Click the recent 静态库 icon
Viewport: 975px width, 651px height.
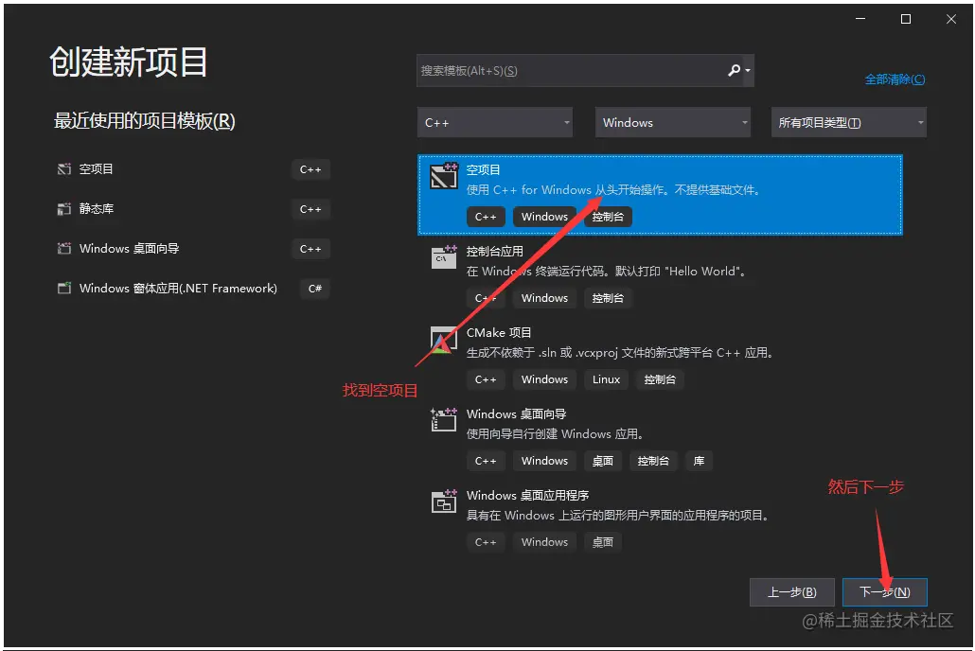(64, 209)
